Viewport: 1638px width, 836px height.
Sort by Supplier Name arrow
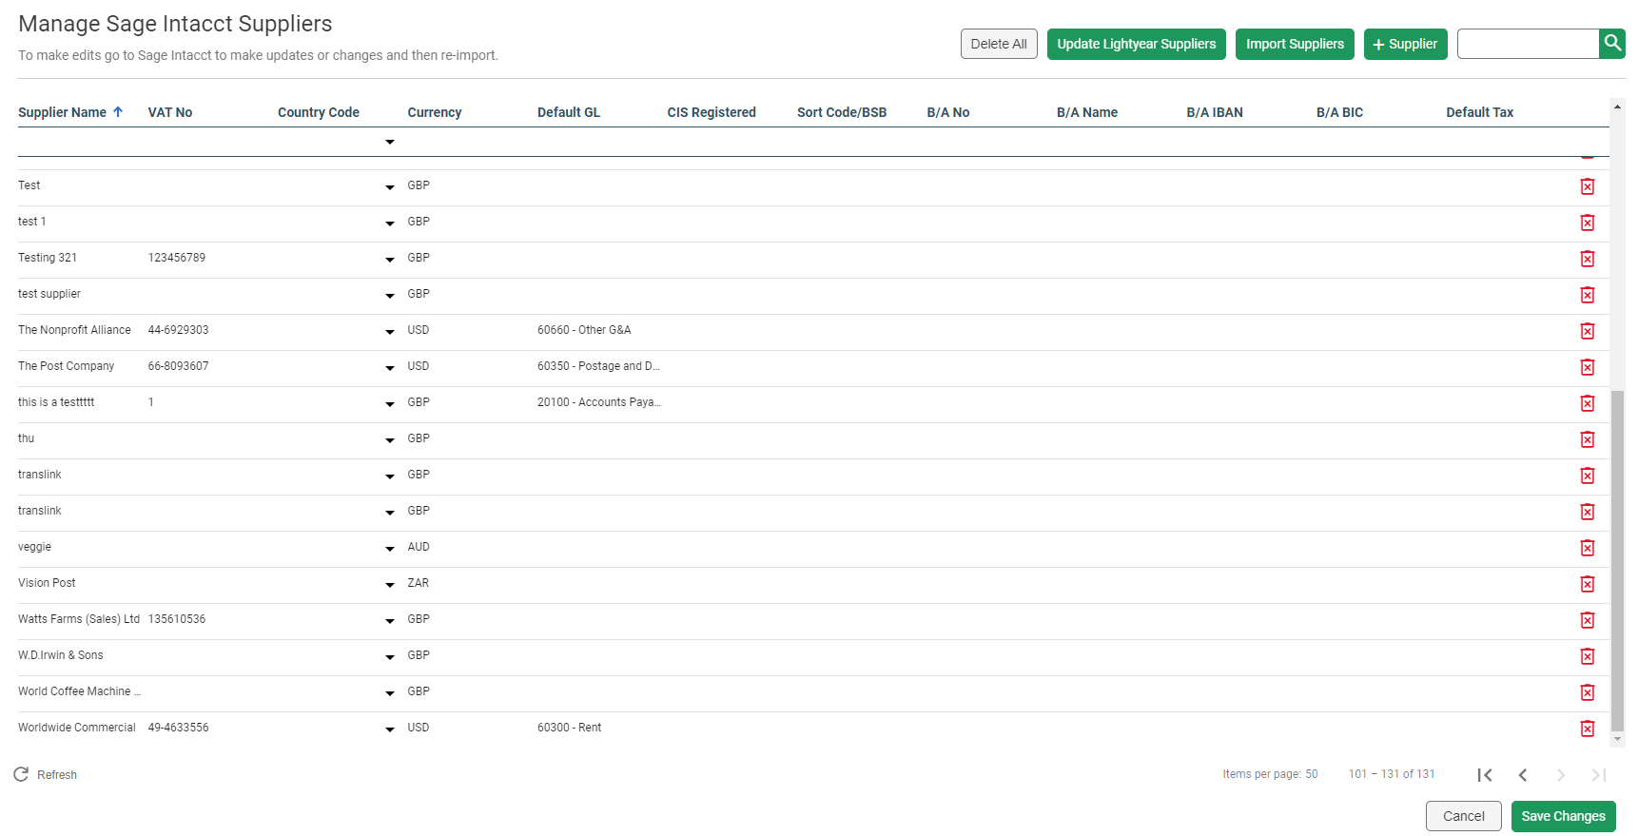tap(118, 111)
